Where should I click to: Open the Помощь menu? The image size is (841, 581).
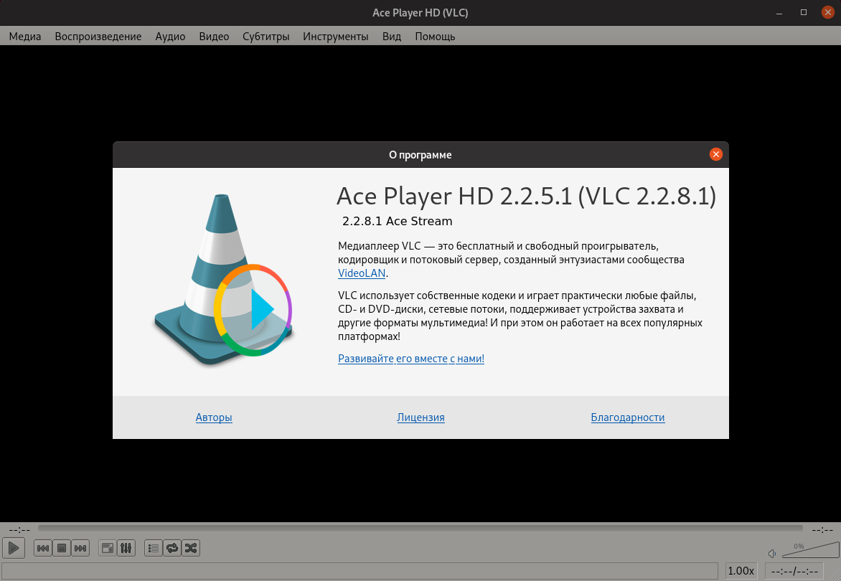pos(435,37)
